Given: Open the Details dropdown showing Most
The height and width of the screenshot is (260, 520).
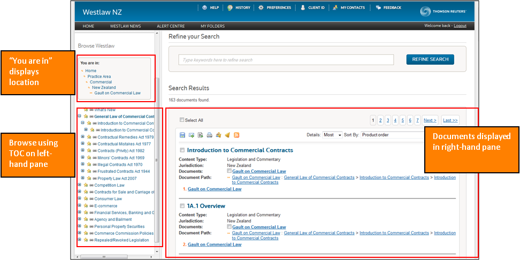Looking at the screenshot, I should coord(332,135).
